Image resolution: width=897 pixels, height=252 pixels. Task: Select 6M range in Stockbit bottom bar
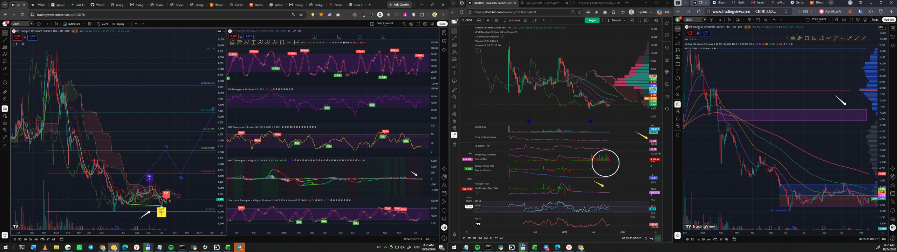point(486,238)
